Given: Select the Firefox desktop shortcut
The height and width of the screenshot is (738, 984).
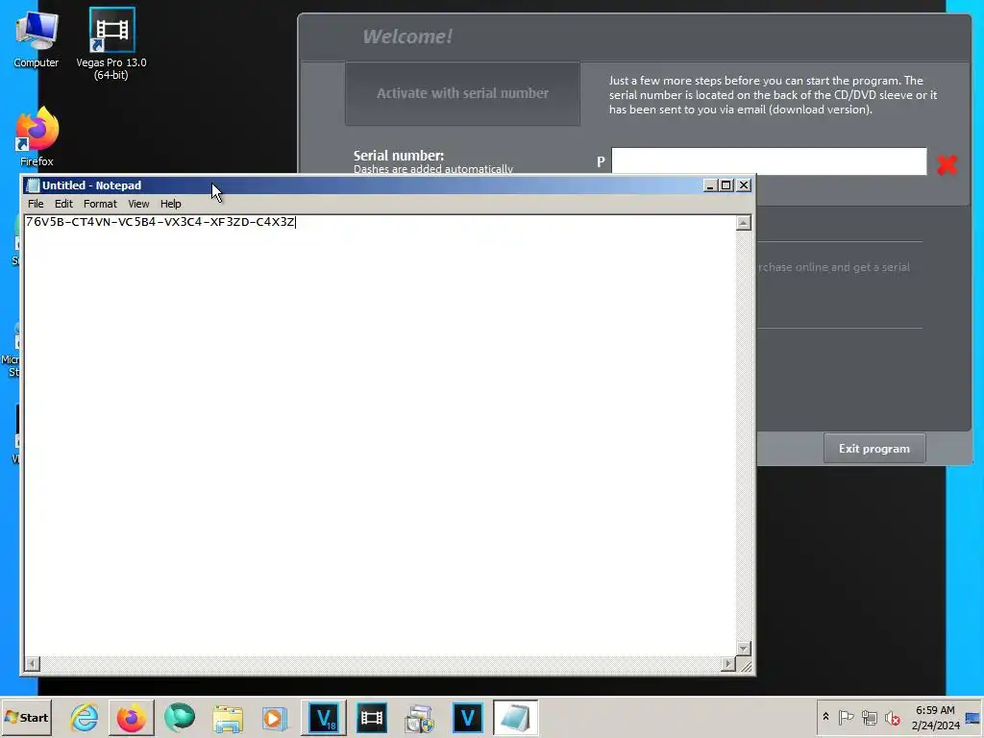Looking at the screenshot, I should (x=37, y=136).
